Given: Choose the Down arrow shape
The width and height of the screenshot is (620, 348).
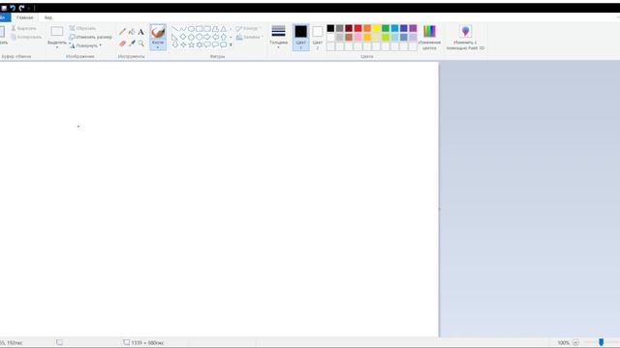Looking at the screenshot, I should [x=174, y=44].
